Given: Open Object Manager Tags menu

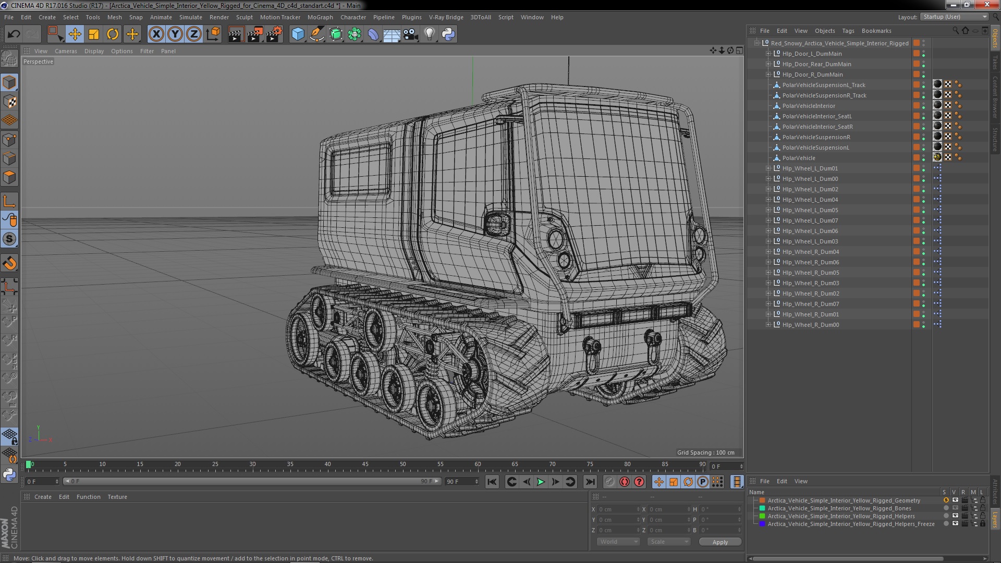Looking at the screenshot, I should coord(848,31).
